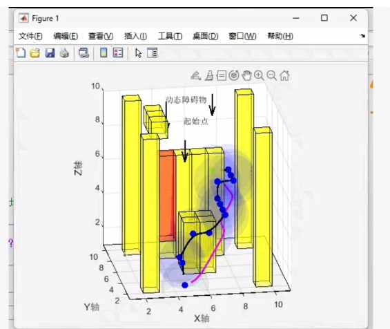Image resolution: width=390 pixels, height=329 pixels.
Task: Dock the figure with the menu bar arrow
Action: [362, 36]
